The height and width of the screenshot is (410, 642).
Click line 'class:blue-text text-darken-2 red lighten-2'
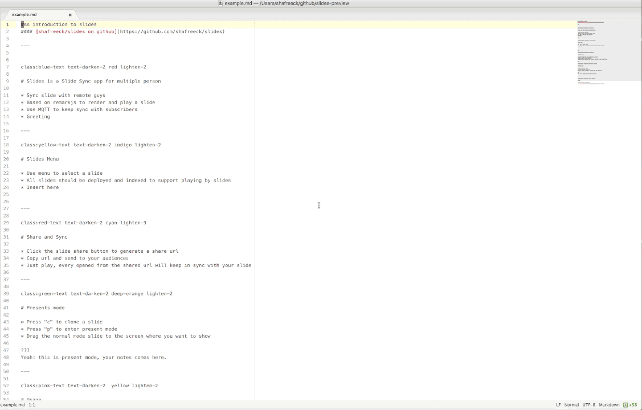click(x=84, y=67)
